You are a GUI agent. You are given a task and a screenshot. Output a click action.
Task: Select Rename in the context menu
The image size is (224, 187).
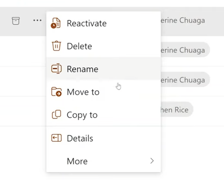[x=104, y=69]
